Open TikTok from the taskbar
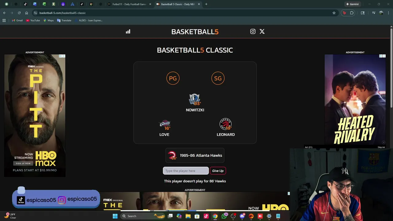This screenshot has height=221, width=393. click(206, 216)
